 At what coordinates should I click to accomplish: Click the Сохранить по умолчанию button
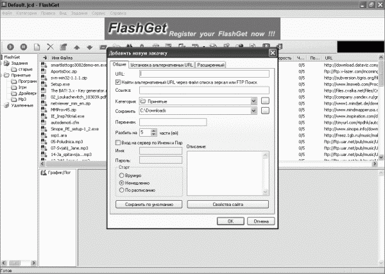149,204
